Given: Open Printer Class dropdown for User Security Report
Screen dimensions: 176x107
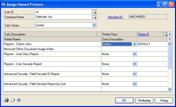Looking at the screenshot, I should click(134, 64).
